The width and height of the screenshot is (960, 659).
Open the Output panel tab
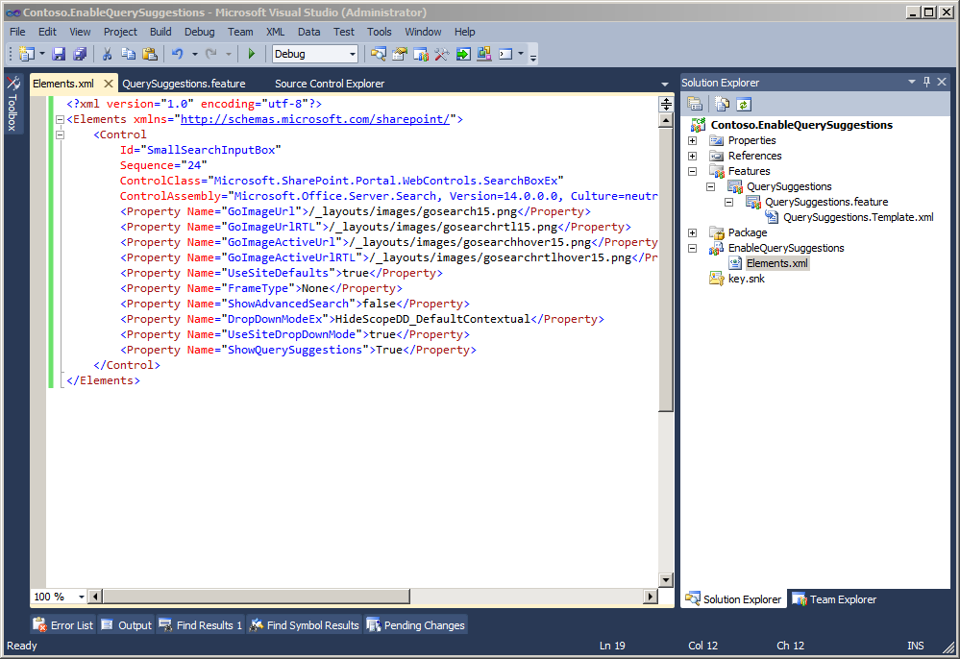click(x=126, y=625)
